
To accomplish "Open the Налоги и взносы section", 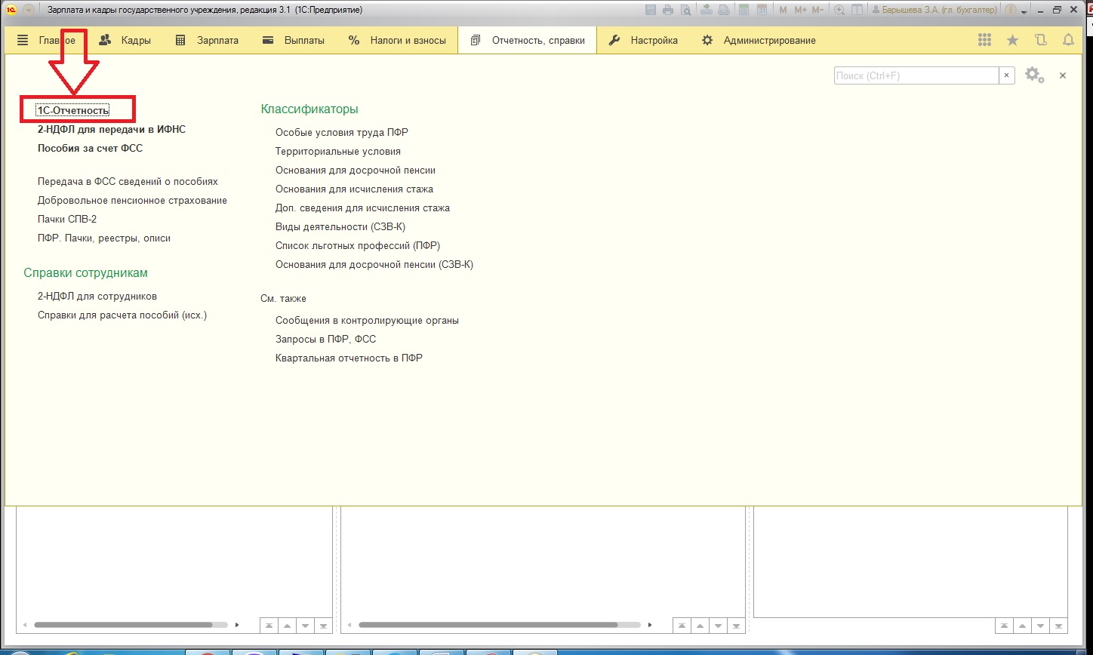I will [x=396, y=40].
